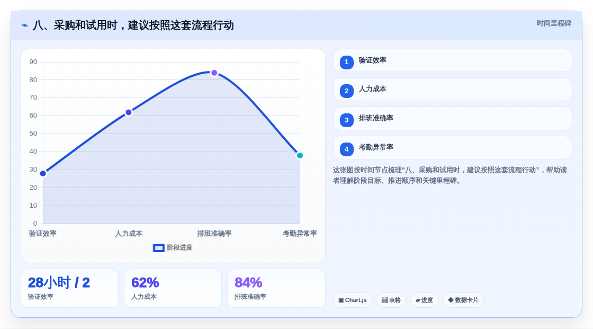Select the 验证效率 milestone row

[x=452, y=60]
